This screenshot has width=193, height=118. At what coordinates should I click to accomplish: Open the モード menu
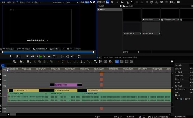point(28,2)
